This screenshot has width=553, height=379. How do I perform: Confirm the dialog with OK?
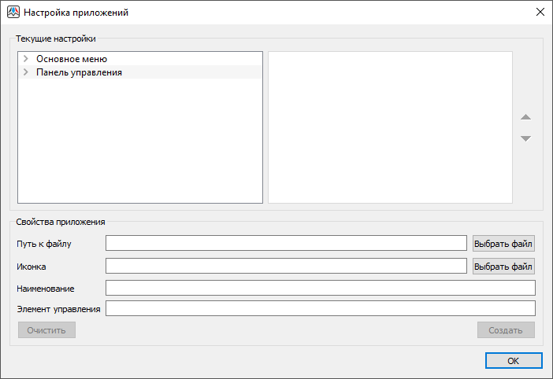click(513, 361)
